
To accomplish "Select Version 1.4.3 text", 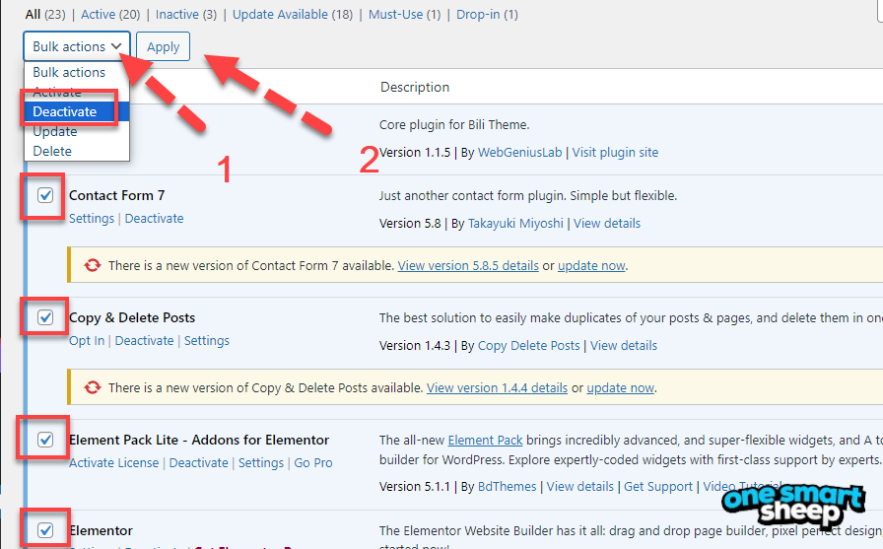I will click(415, 346).
